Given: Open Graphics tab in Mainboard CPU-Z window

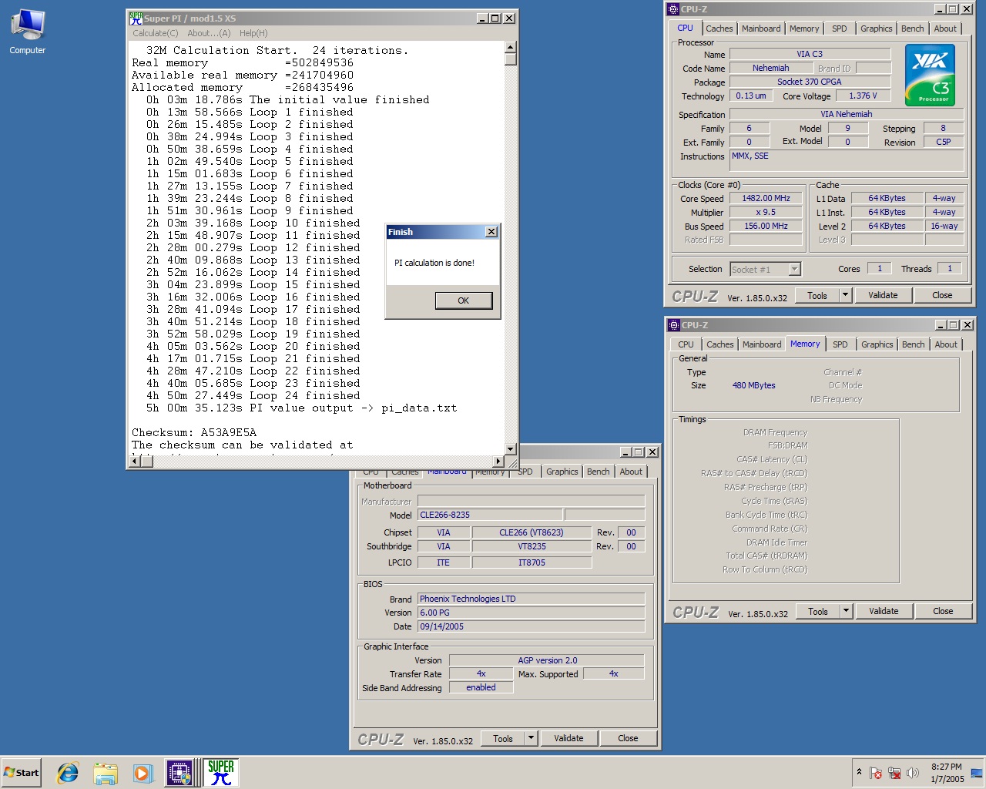Looking at the screenshot, I should [562, 472].
